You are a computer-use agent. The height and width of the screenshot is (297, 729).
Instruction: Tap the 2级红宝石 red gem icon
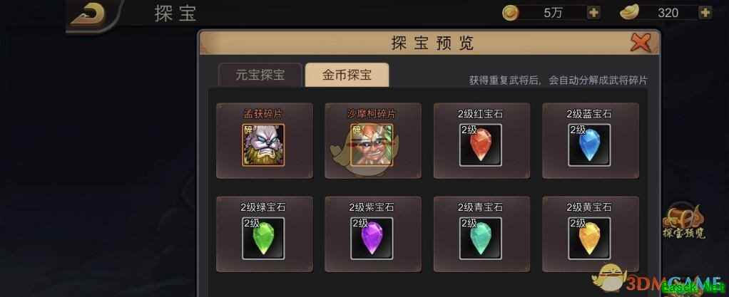point(481,145)
